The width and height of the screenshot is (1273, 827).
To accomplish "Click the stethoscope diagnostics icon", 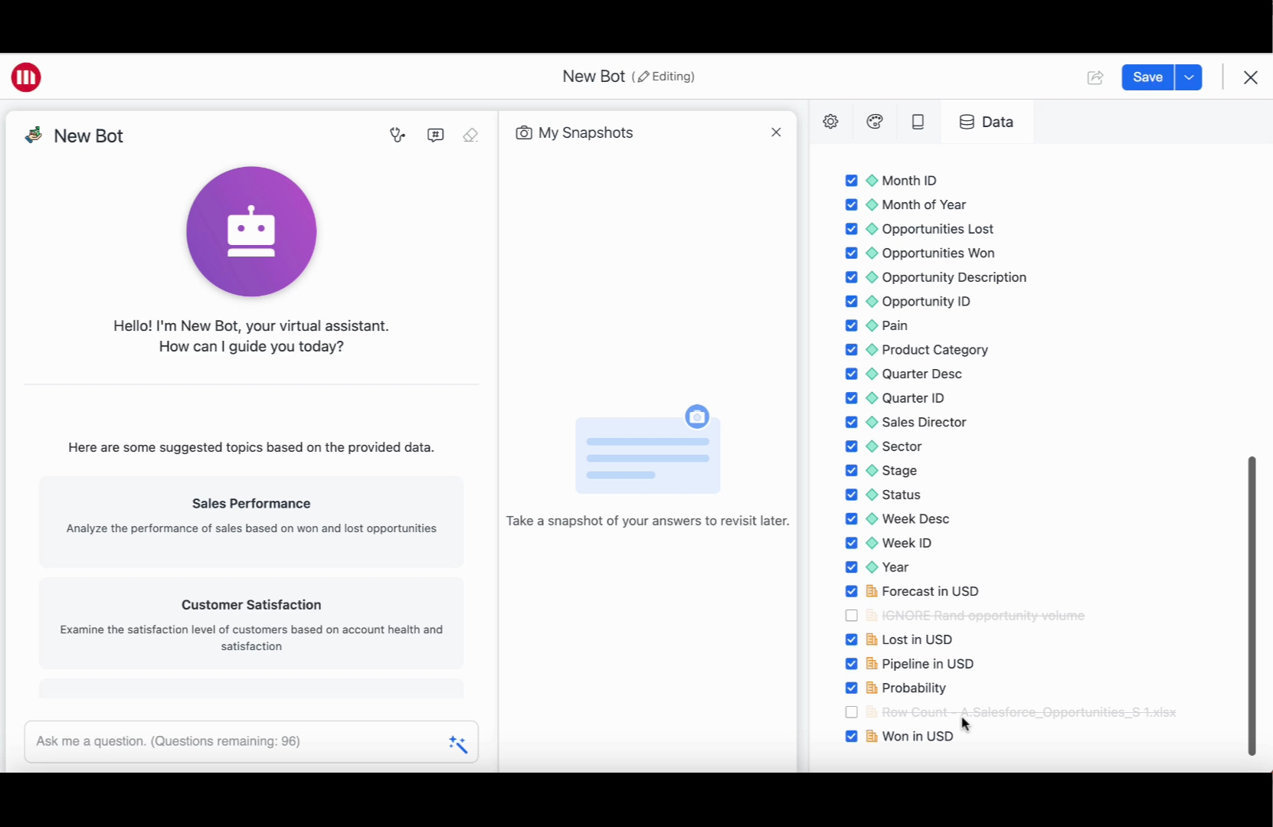I will [397, 136].
